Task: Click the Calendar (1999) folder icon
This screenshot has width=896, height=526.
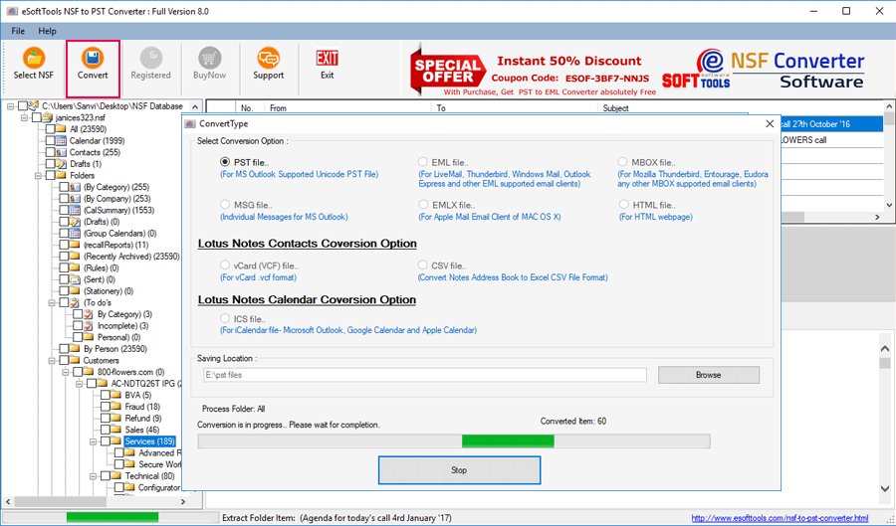Action: [x=61, y=141]
